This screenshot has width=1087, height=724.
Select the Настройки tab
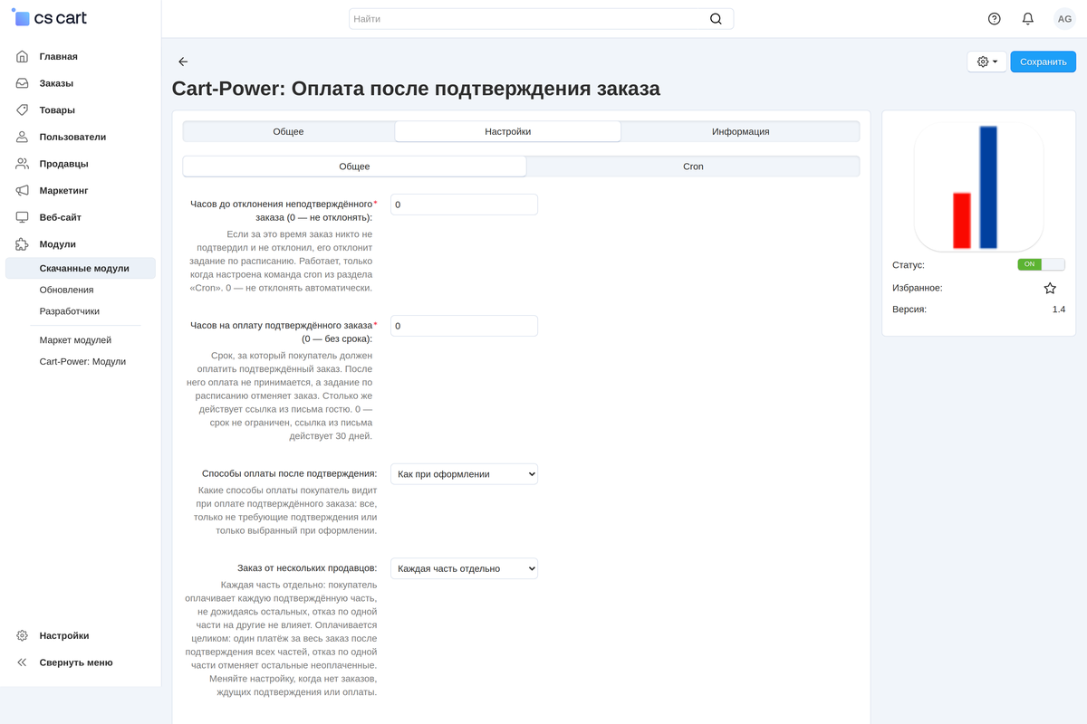click(x=508, y=131)
